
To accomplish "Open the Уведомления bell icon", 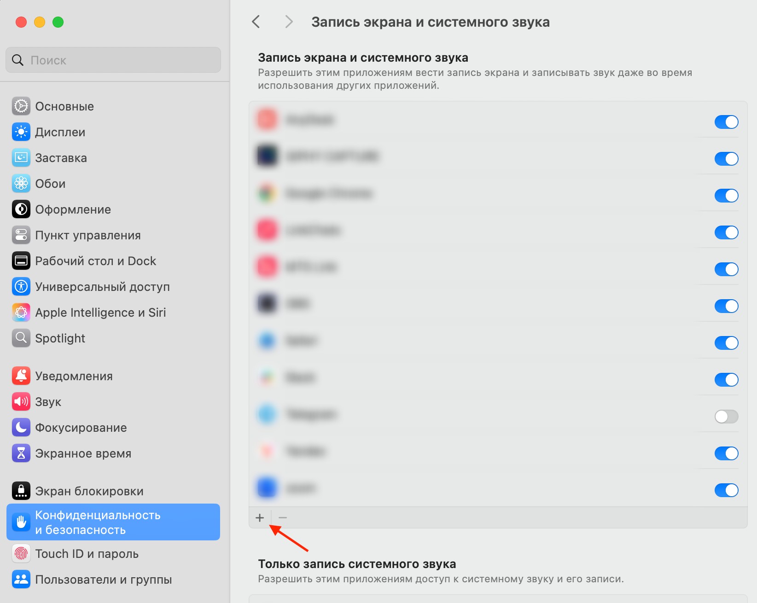I will (21, 376).
